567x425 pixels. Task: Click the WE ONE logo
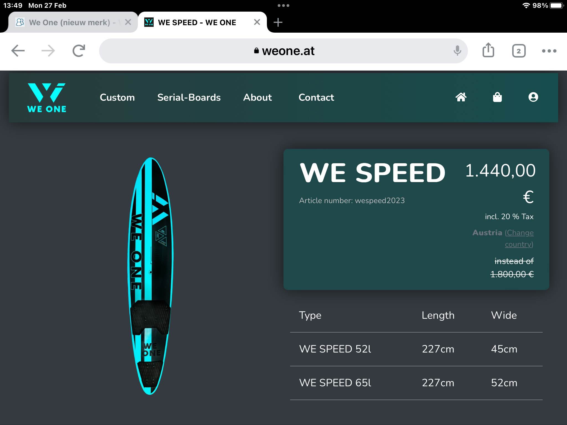point(47,98)
